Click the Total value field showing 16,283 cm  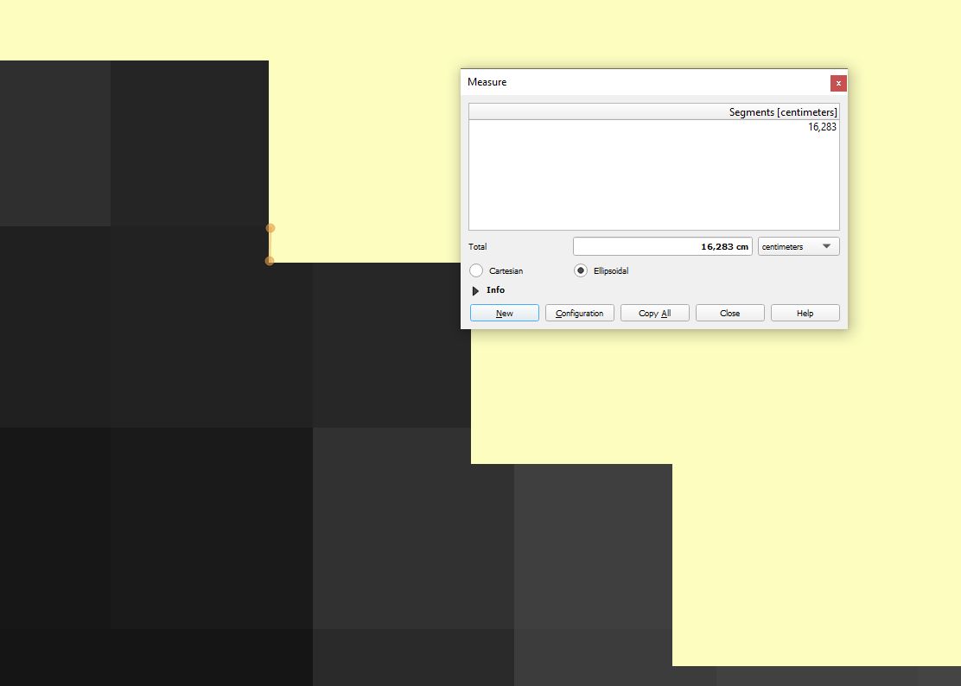coord(663,246)
